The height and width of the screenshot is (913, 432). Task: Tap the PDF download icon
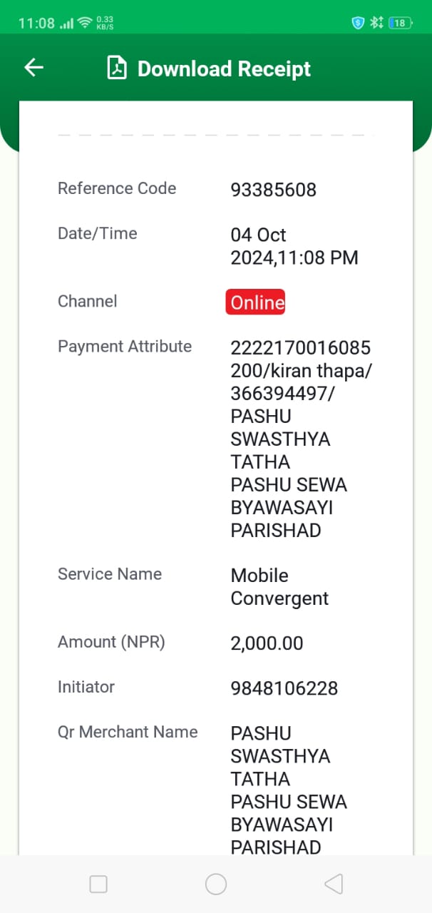116,68
